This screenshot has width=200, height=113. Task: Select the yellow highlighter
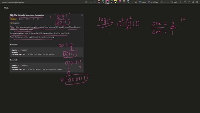coord(116,2)
